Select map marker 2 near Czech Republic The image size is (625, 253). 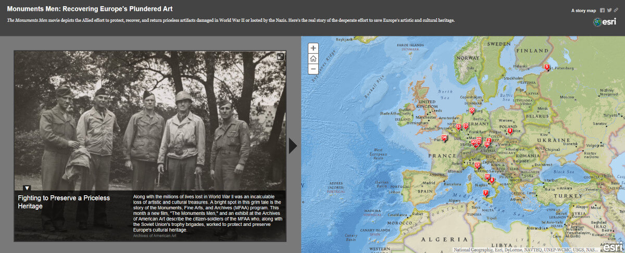489,141
